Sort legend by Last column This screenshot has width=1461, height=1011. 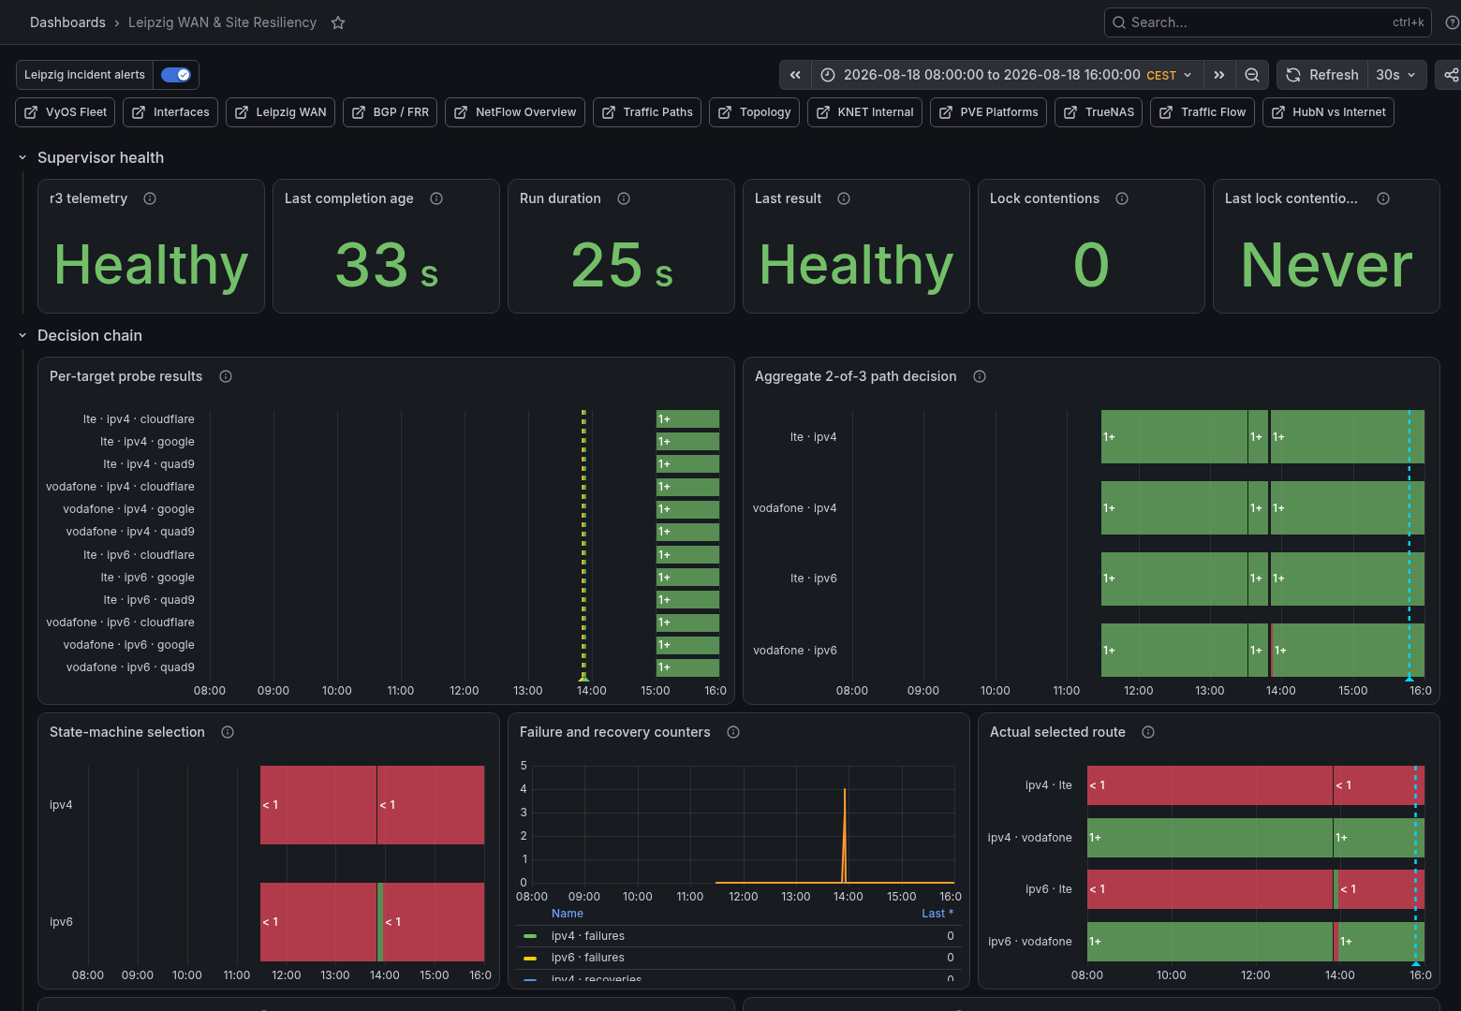click(937, 914)
